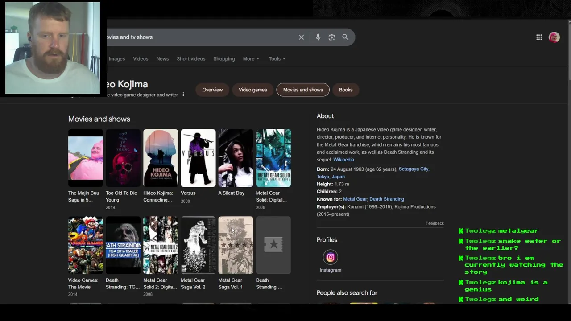Open the placeholder Death Stranding card
The height and width of the screenshot is (321, 571).
tap(273, 245)
